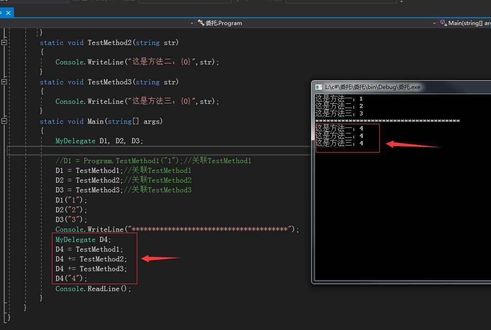
Task: Collapse the TestMethod2 method block
Action: click(x=4, y=42)
